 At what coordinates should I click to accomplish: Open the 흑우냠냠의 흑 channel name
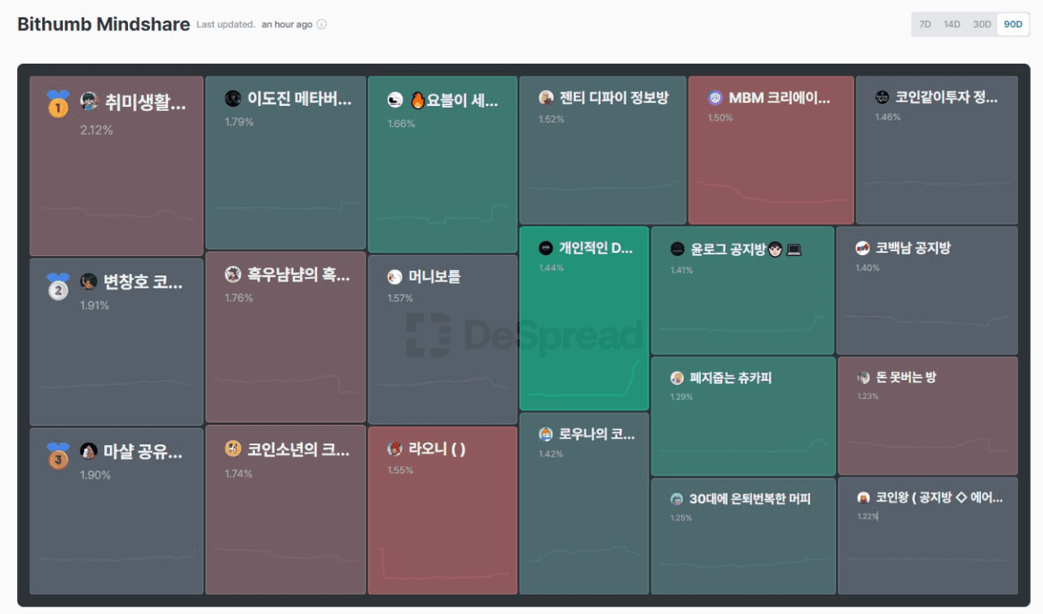point(299,275)
